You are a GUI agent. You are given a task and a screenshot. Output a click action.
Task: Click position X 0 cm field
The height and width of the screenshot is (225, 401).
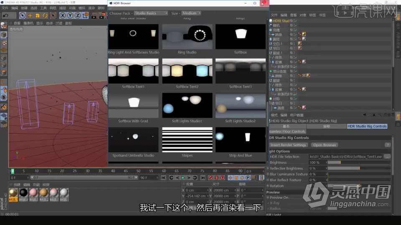pyautogui.click(x=195, y=190)
